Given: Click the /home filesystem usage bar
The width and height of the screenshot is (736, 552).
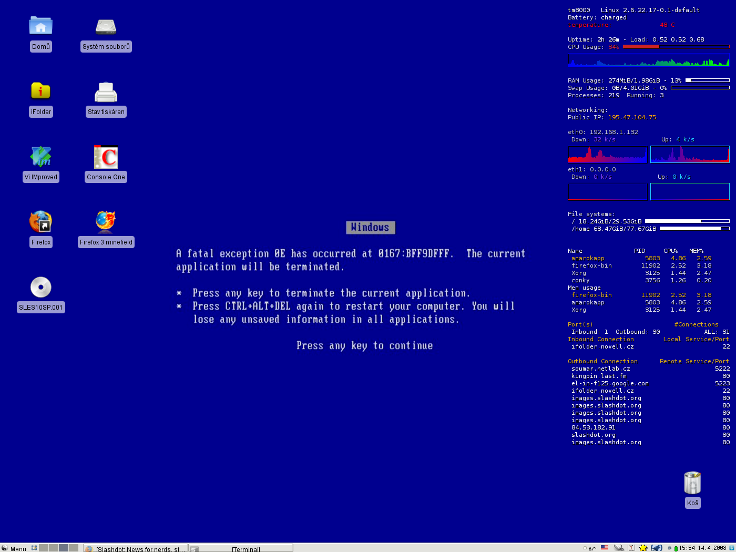Looking at the screenshot, I should [x=694, y=229].
